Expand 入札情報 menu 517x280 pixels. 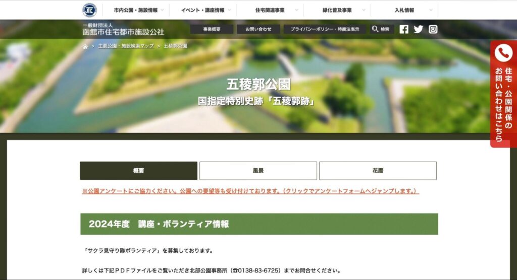pos(404,10)
